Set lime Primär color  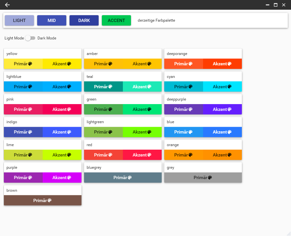pos(23,155)
